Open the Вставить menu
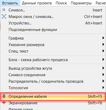Image resolution: width=106 pixels, height=110 pixels. tap(10, 3)
